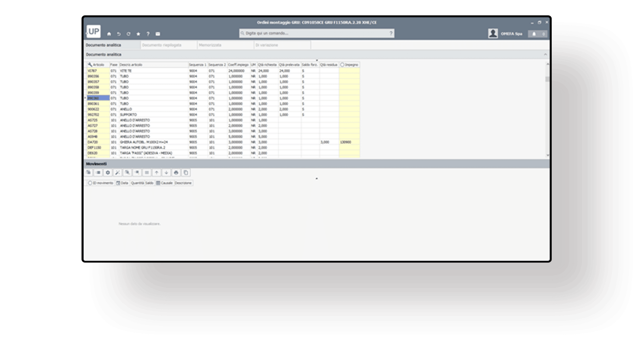Click the home icon in header

click(109, 34)
